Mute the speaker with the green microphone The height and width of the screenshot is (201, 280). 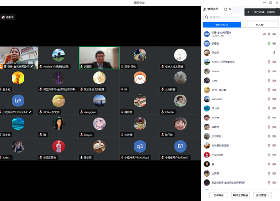point(269,43)
